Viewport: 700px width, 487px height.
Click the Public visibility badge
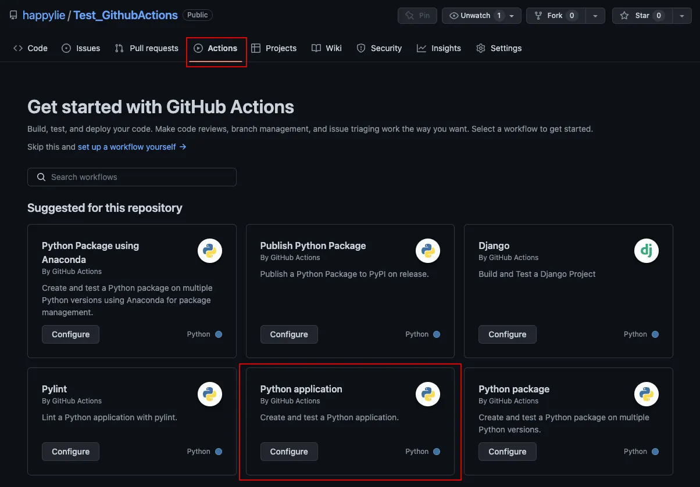pyautogui.click(x=198, y=15)
